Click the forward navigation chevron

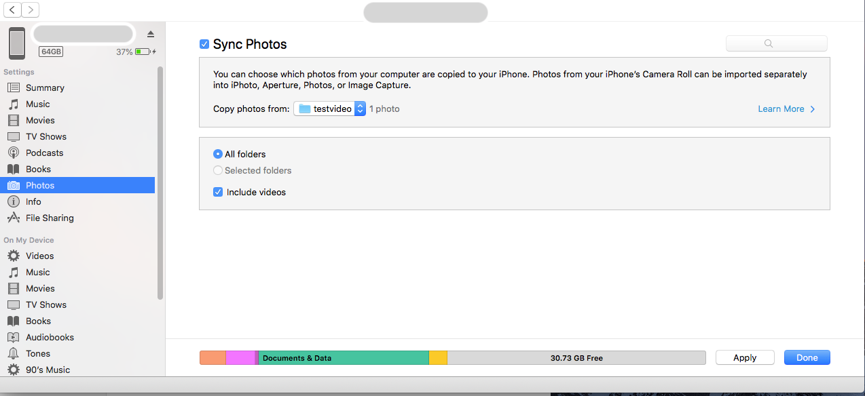pyautogui.click(x=31, y=9)
